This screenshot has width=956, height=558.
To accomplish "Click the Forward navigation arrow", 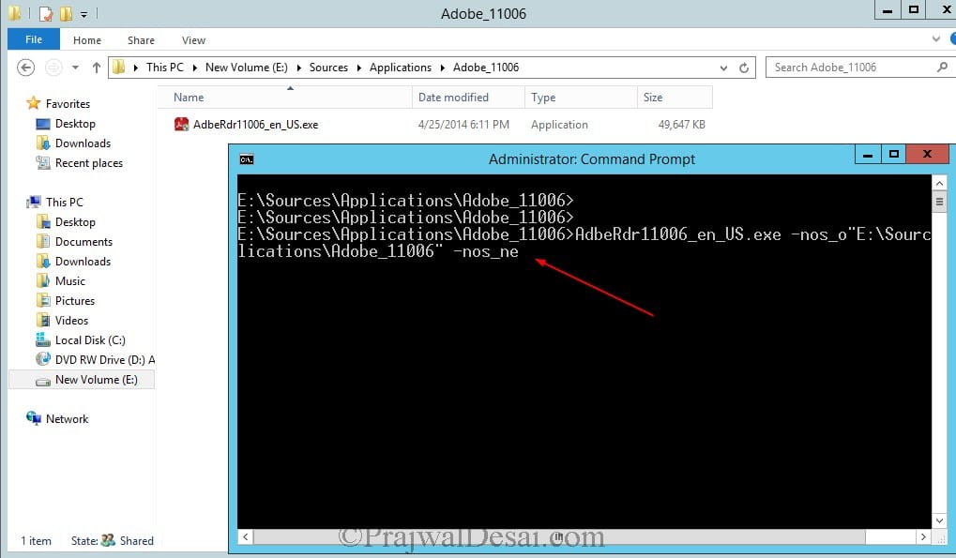I will click(x=53, y=68).
